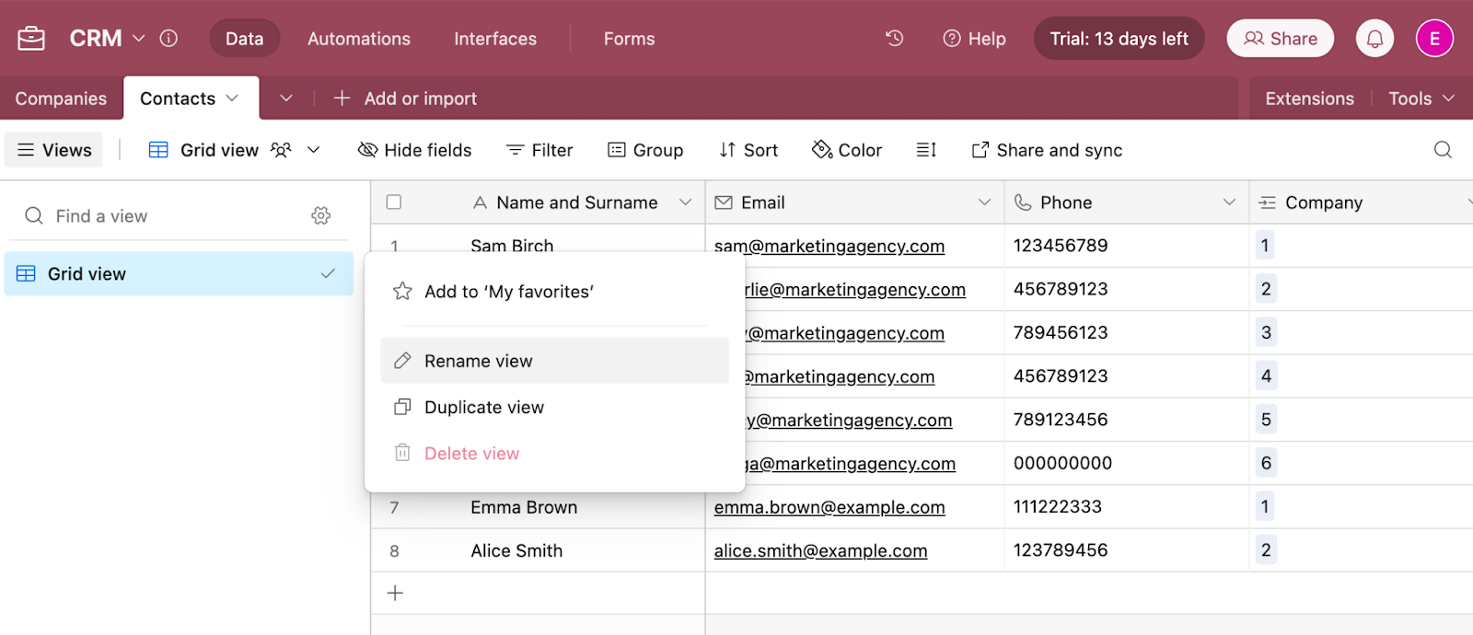Open account avatar labeled E

[x=1434, y=39]
